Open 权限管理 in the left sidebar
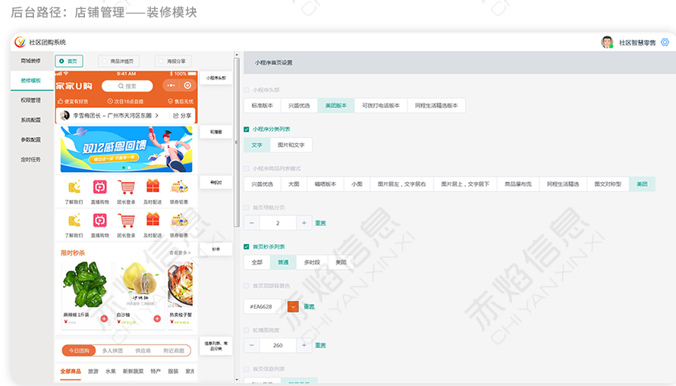The width and height of the screenshot is (676, 386). [31, 100]
